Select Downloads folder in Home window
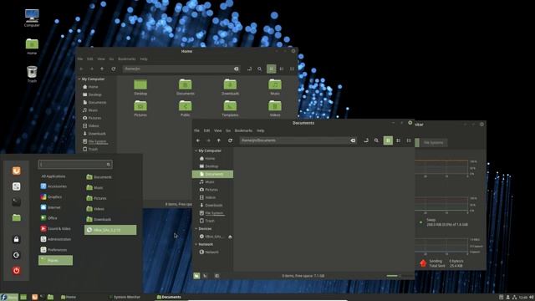 [231, 87]
